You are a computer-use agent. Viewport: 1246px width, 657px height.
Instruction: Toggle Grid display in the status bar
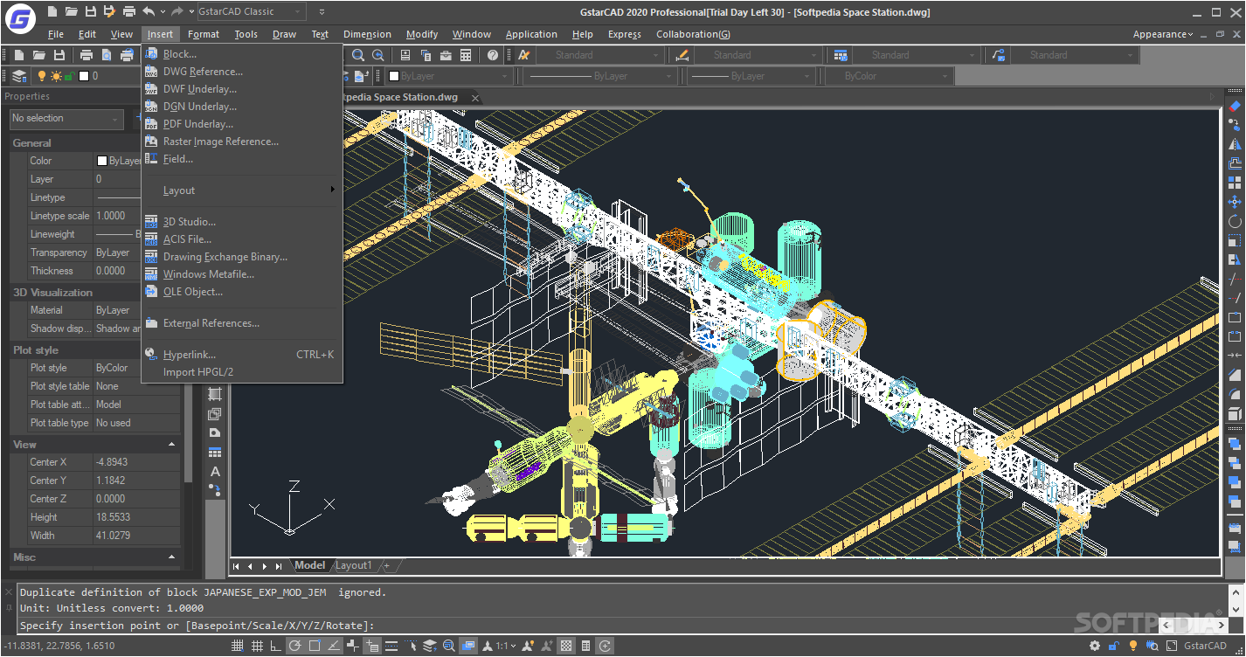point(256,646)
